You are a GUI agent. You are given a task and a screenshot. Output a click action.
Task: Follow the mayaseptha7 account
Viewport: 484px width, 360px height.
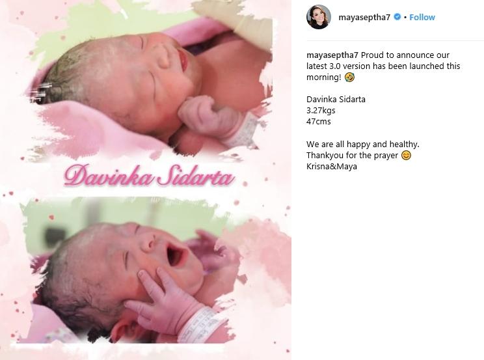point(422,18)
